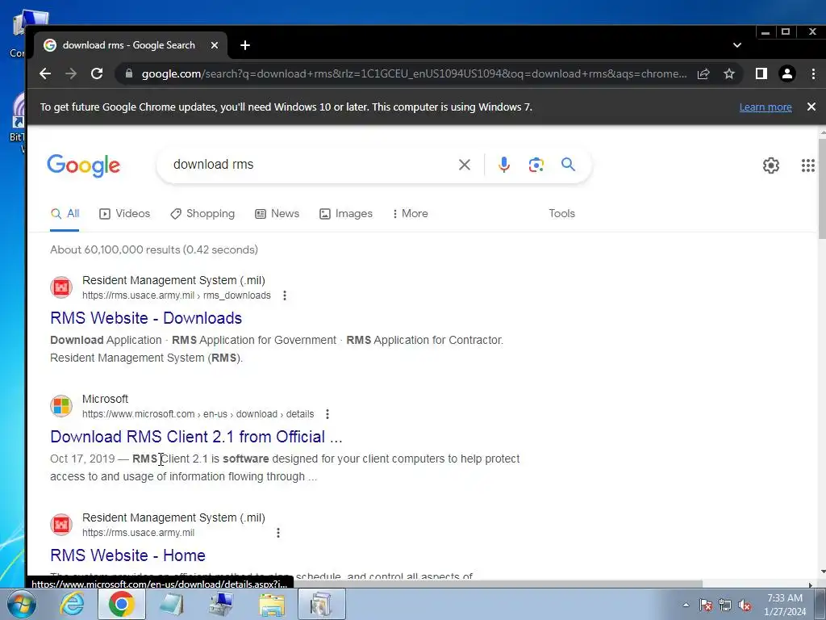The image size is (826, 620).
Task: Click the Chrome taskbar icon
Action: (x=121, y=604)
